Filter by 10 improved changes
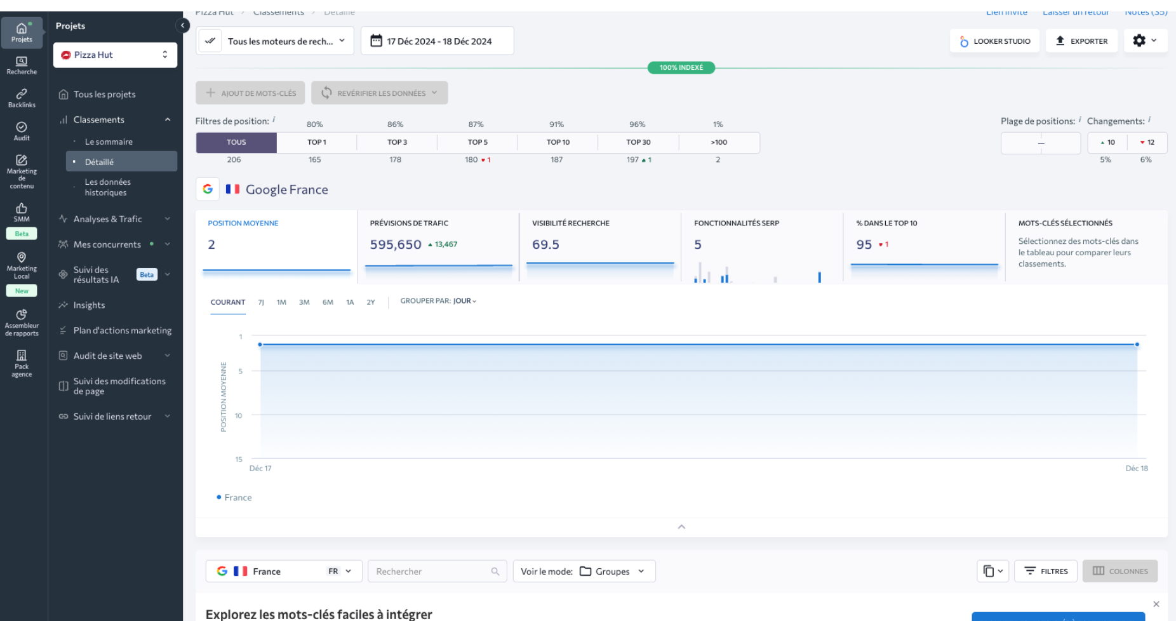Image resolution: width=1176 pixels, height=621 pixels. coord(1107,142)
